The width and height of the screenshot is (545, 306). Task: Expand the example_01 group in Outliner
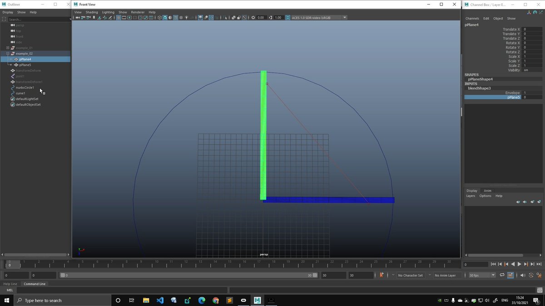point(8,48)
